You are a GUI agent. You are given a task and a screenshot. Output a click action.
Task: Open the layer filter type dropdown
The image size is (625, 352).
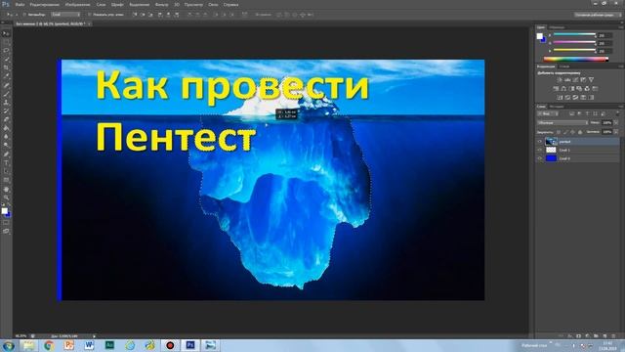point(549,114)
